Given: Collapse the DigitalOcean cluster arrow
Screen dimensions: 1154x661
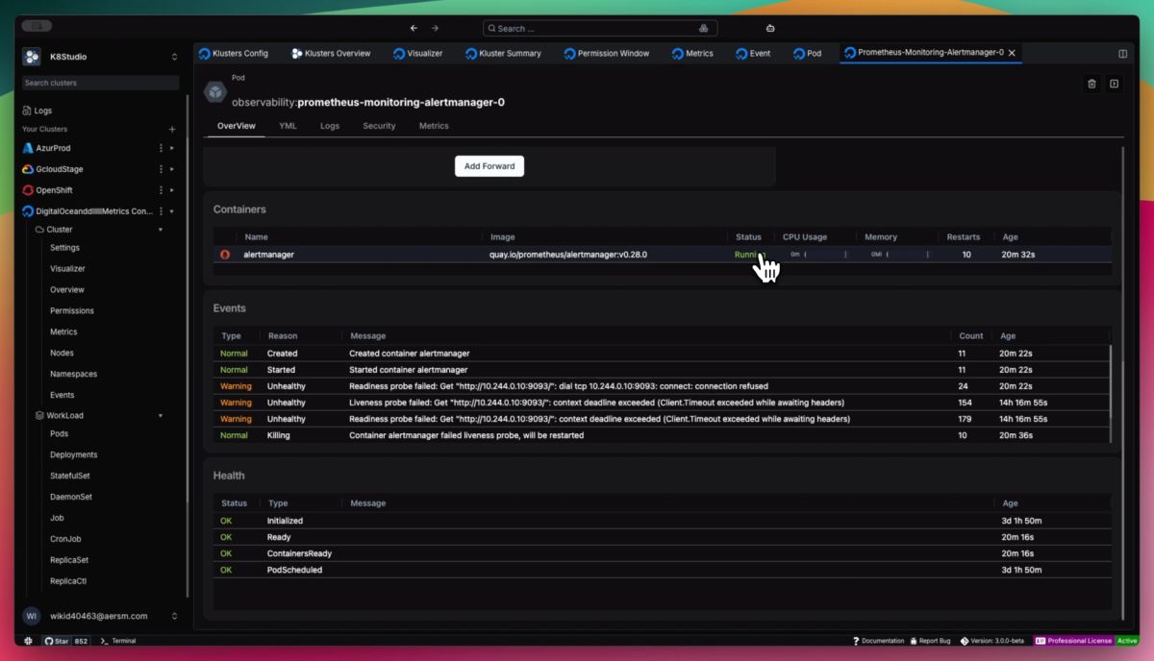Looking at the screenshot, I should pos(171,211).
